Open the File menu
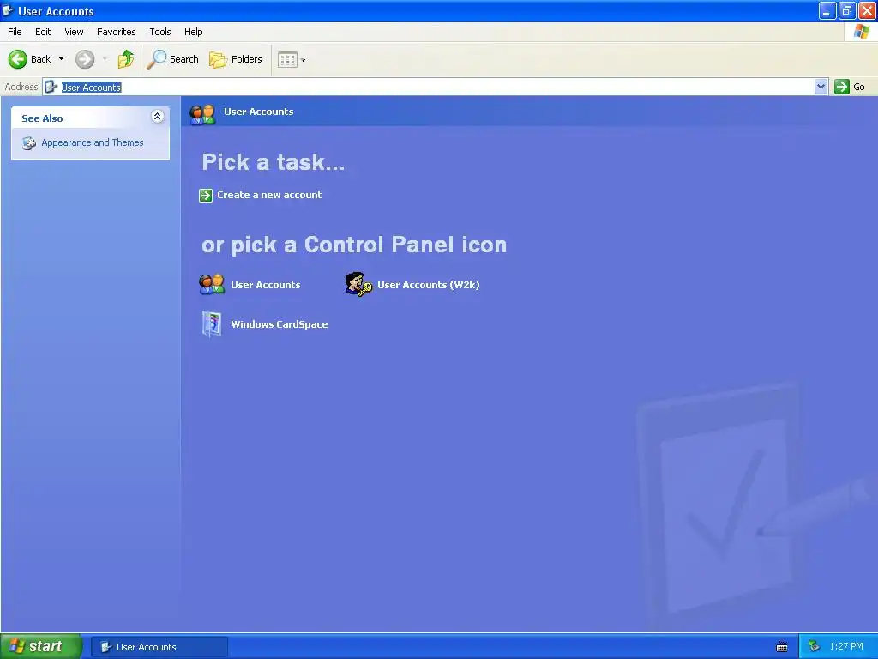This screenshot has width=878, height=659. [x=15, y=32]
